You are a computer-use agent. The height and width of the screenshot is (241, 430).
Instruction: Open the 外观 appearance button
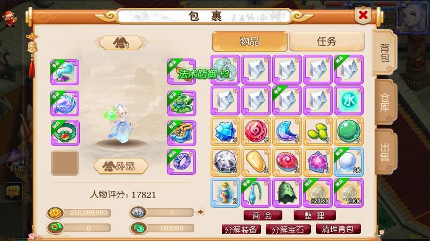[121, 166]
